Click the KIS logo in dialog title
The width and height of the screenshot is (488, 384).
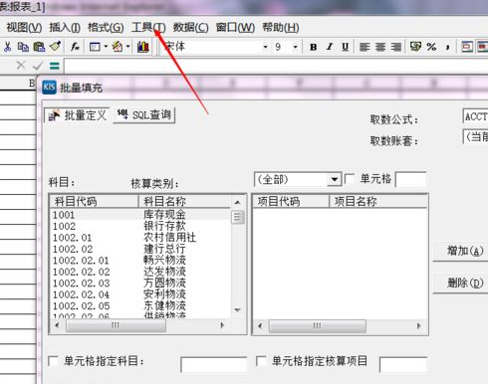coord(50,88)
